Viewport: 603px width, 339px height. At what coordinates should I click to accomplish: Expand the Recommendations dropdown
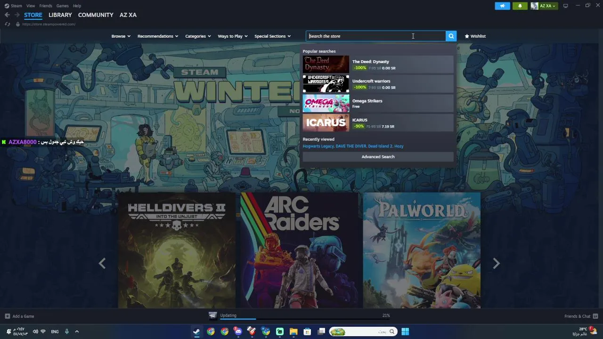[158, 36]
